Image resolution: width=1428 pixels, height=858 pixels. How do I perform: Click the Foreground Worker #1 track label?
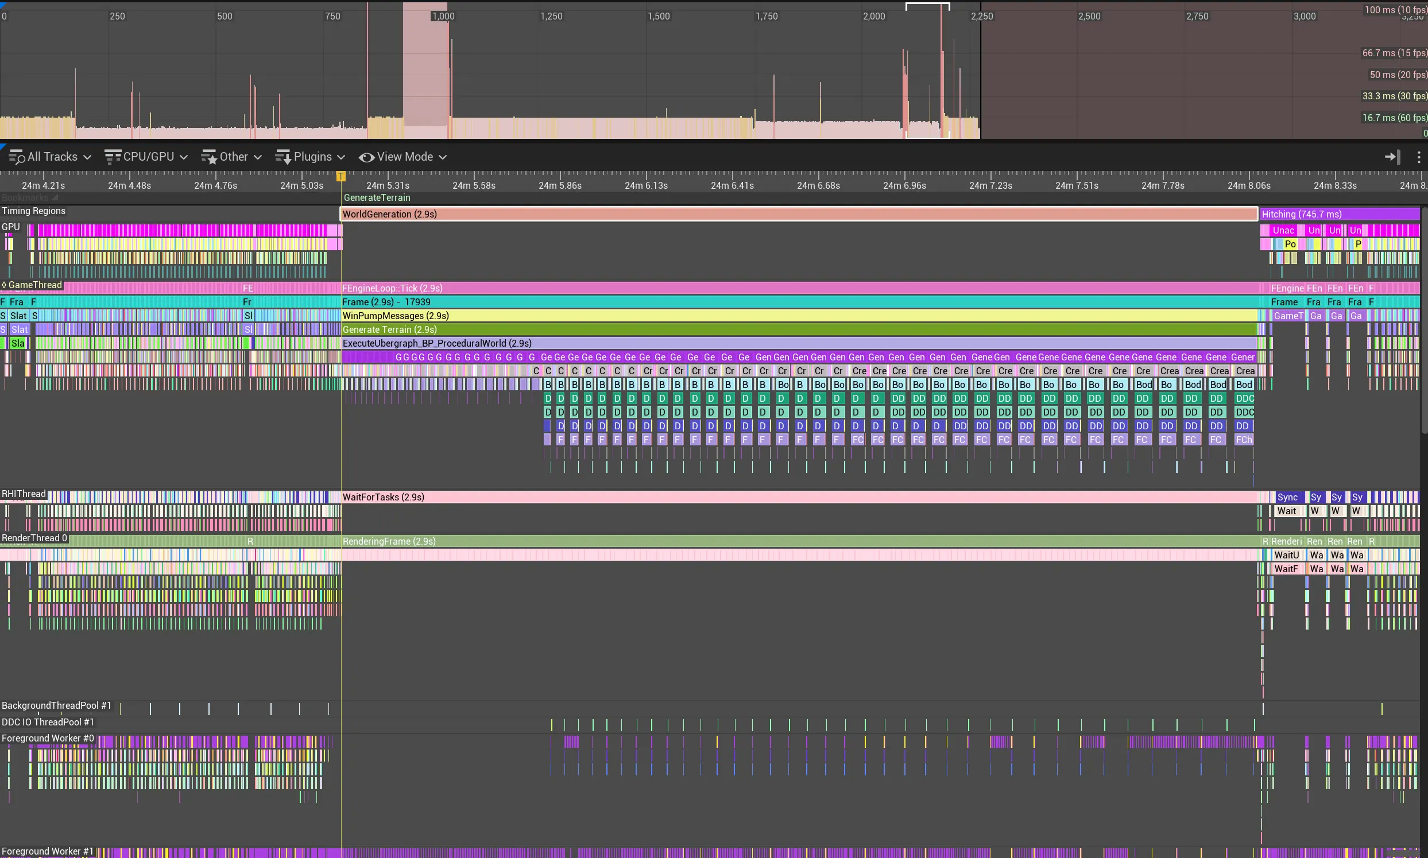pos(48,852)
